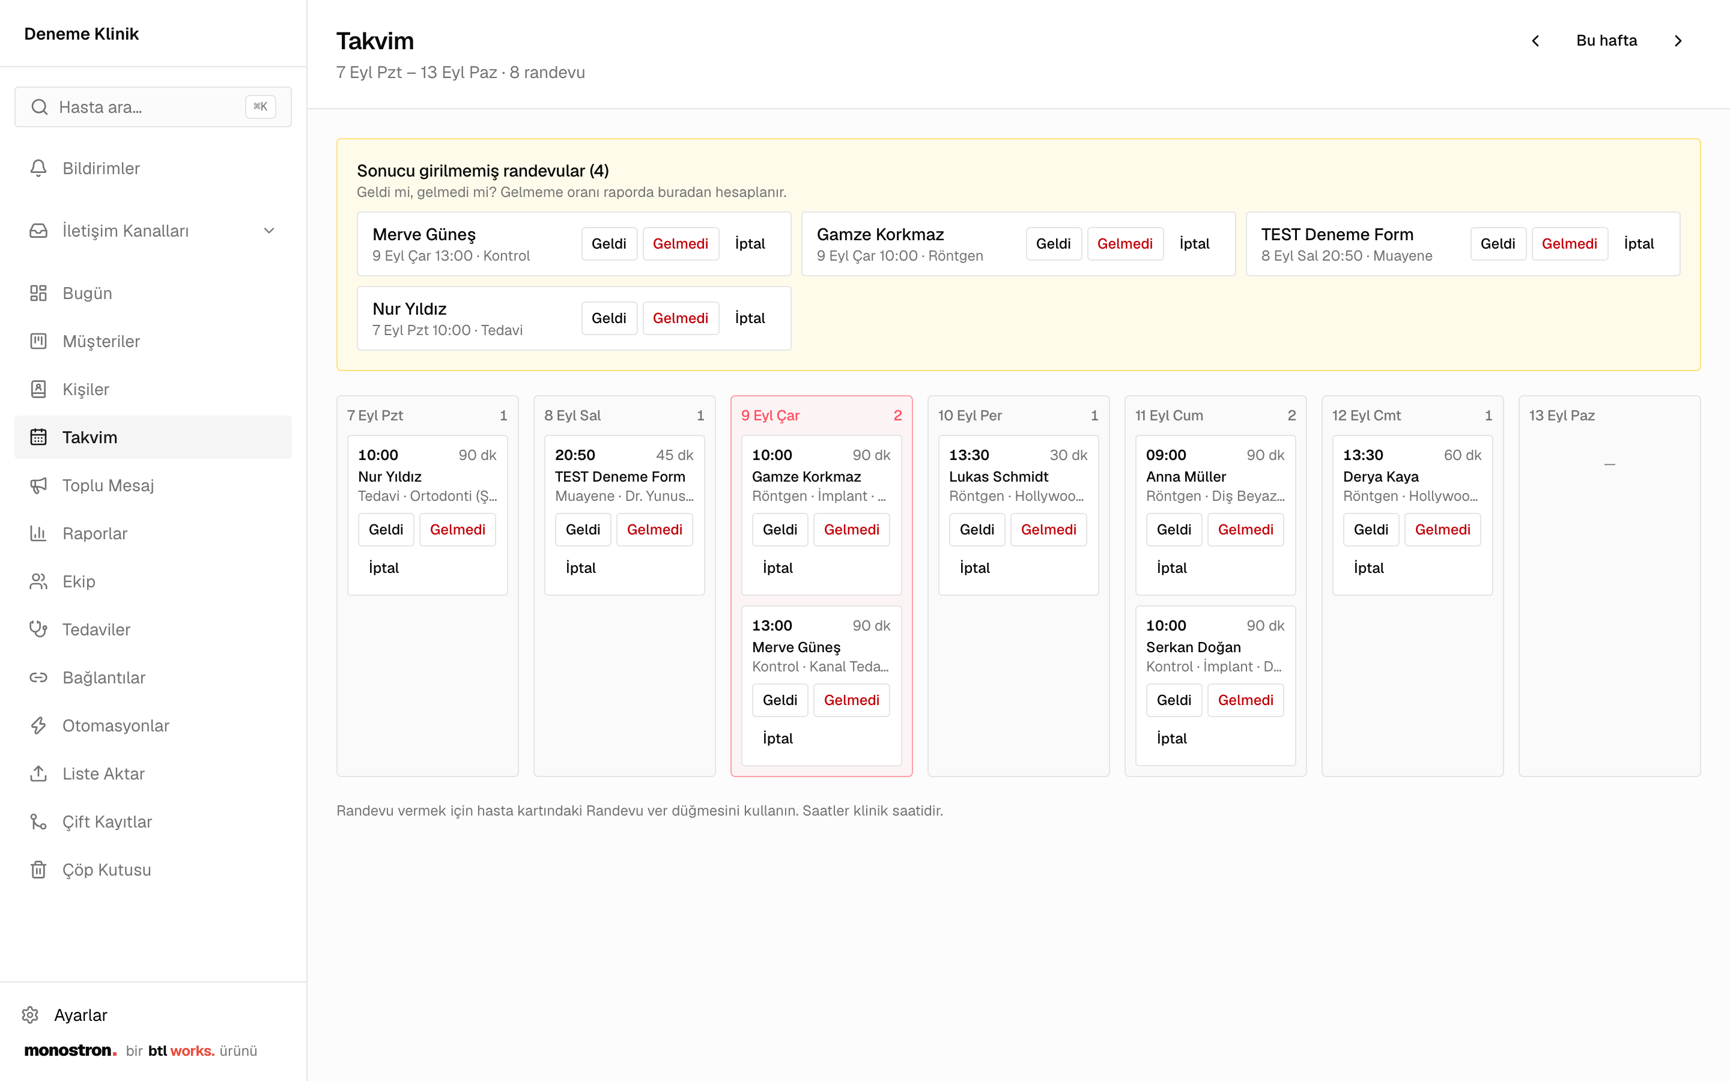Mark Merve Güneş Geldi in yellow panel
Viewport: 1730px width, 1081px height.
tap(609, 244)
